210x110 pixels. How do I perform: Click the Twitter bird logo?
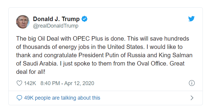[x=191, y=19]
